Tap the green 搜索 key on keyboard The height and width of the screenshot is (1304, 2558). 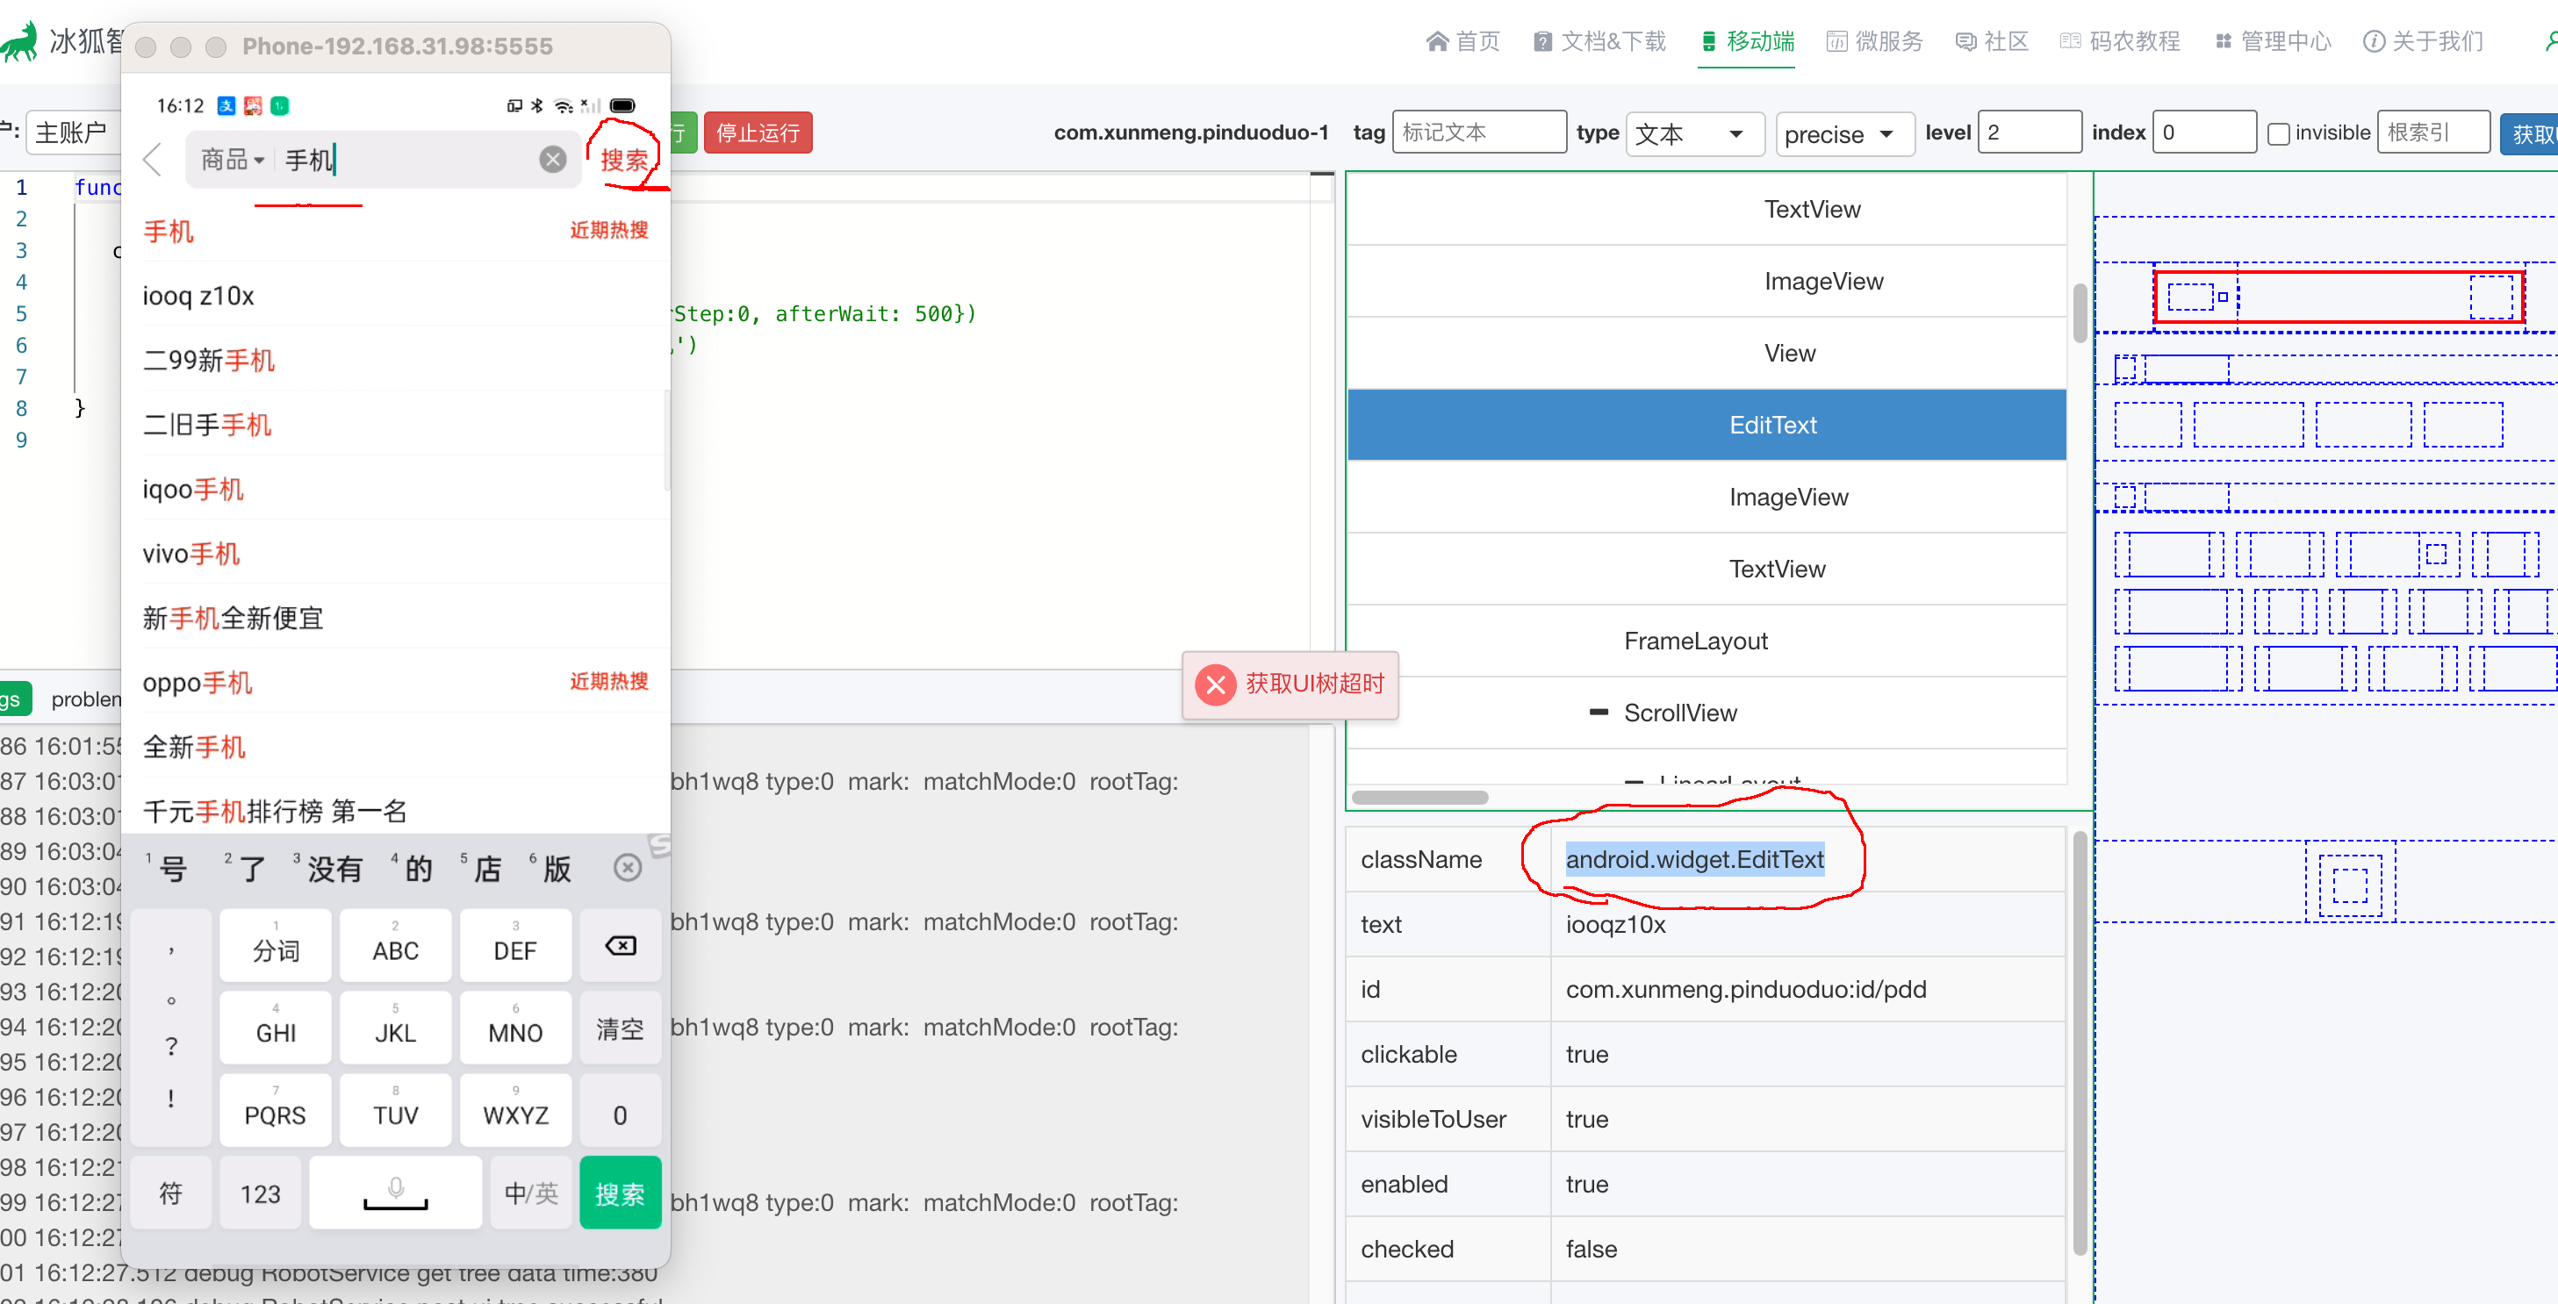click(x=621, y=1193)
